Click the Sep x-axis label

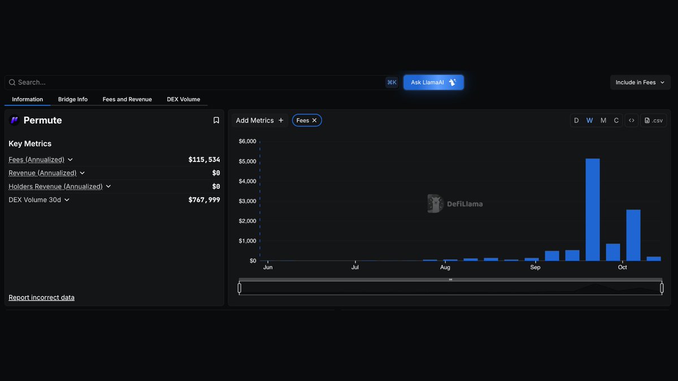tap(535, 268)
